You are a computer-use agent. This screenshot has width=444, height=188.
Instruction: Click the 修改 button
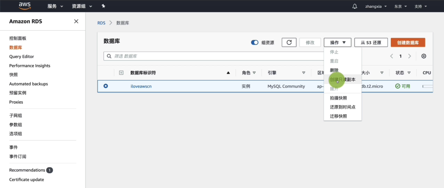(310, 42)
